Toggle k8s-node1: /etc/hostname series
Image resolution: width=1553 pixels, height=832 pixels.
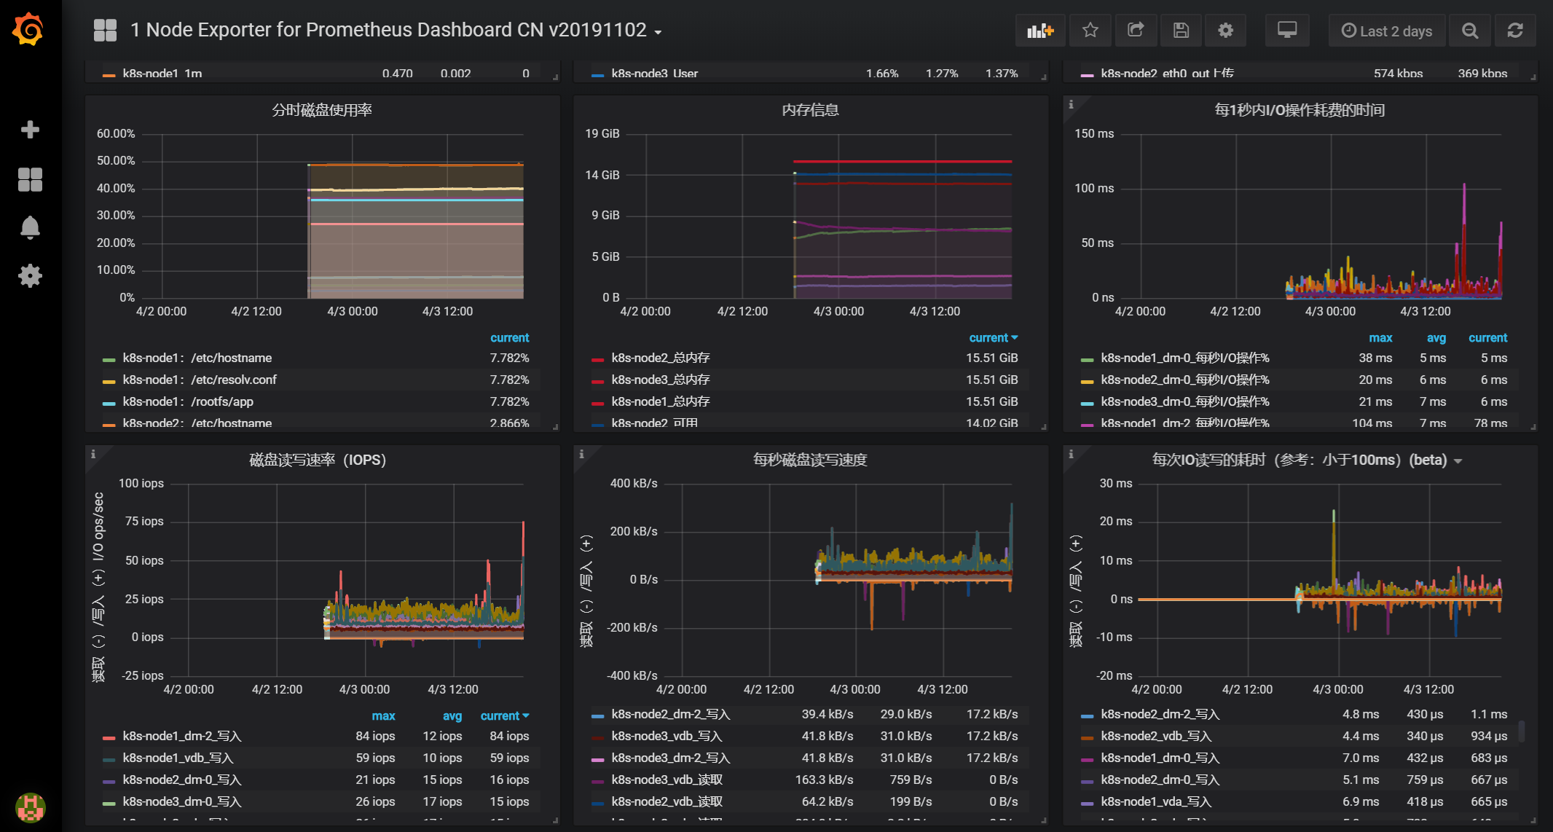point(197,358)
